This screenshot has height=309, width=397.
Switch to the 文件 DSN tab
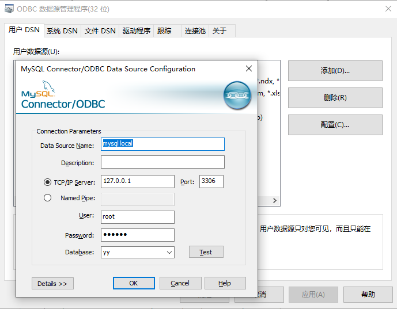click(x=100, y=31)
